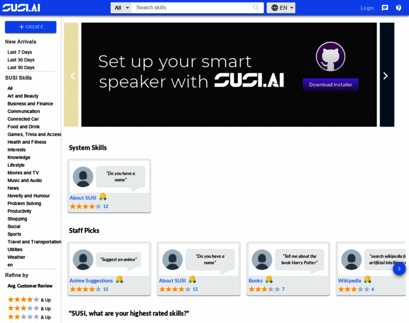Open About SUSI link in System Skills

tap(83, 198)
